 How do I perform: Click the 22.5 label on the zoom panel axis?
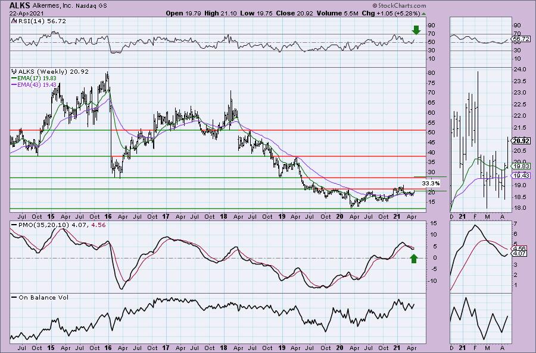pos(519,105)
